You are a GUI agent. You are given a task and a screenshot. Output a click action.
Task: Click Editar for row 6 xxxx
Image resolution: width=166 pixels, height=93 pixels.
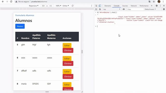click(x=67, y=59)
